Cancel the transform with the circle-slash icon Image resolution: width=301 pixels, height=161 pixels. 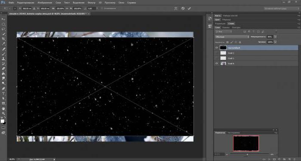pos(183,9)
